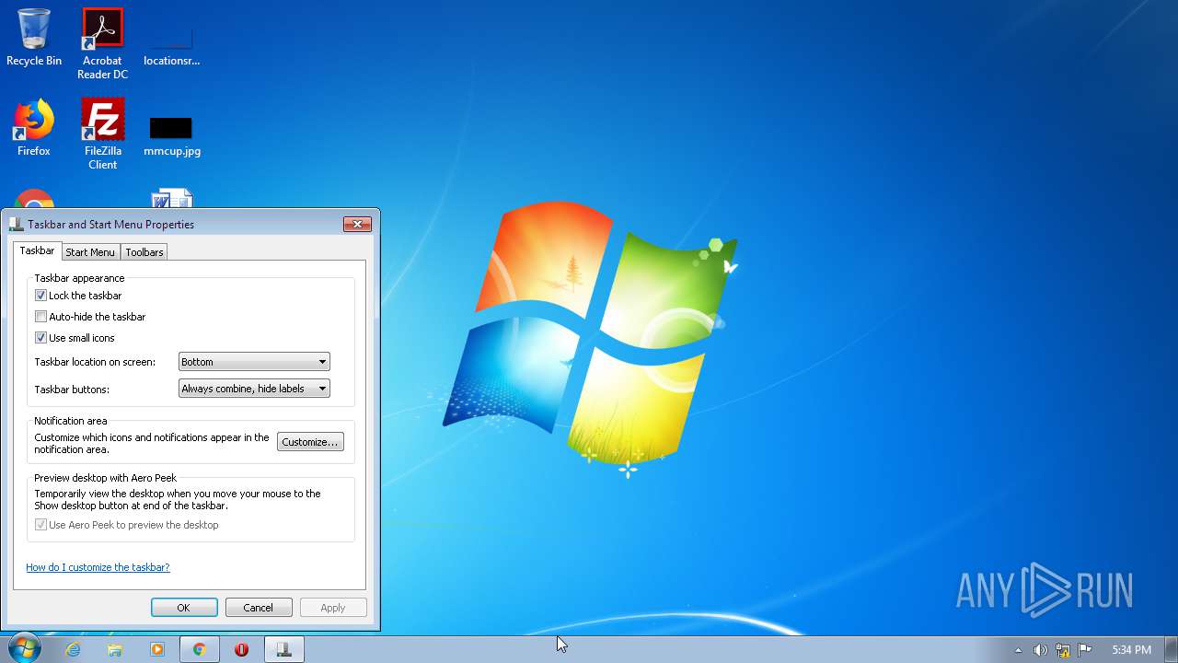
Task: Launch Windows Media Player from taskbar
Action: tap(157, 649)
